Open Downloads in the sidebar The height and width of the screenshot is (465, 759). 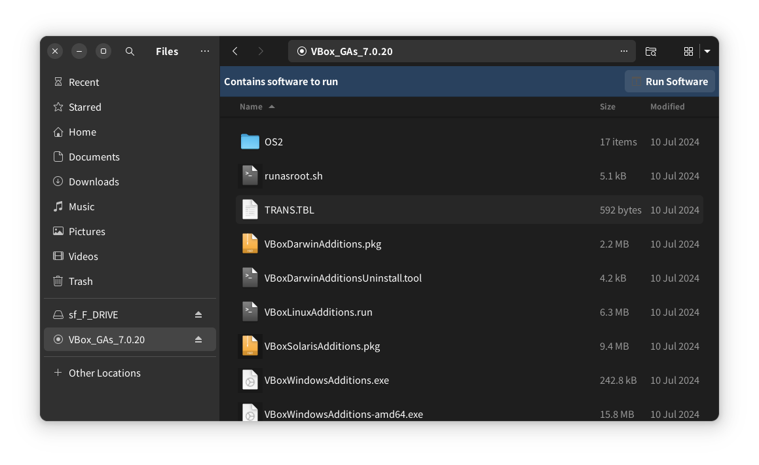coord(130,181)
